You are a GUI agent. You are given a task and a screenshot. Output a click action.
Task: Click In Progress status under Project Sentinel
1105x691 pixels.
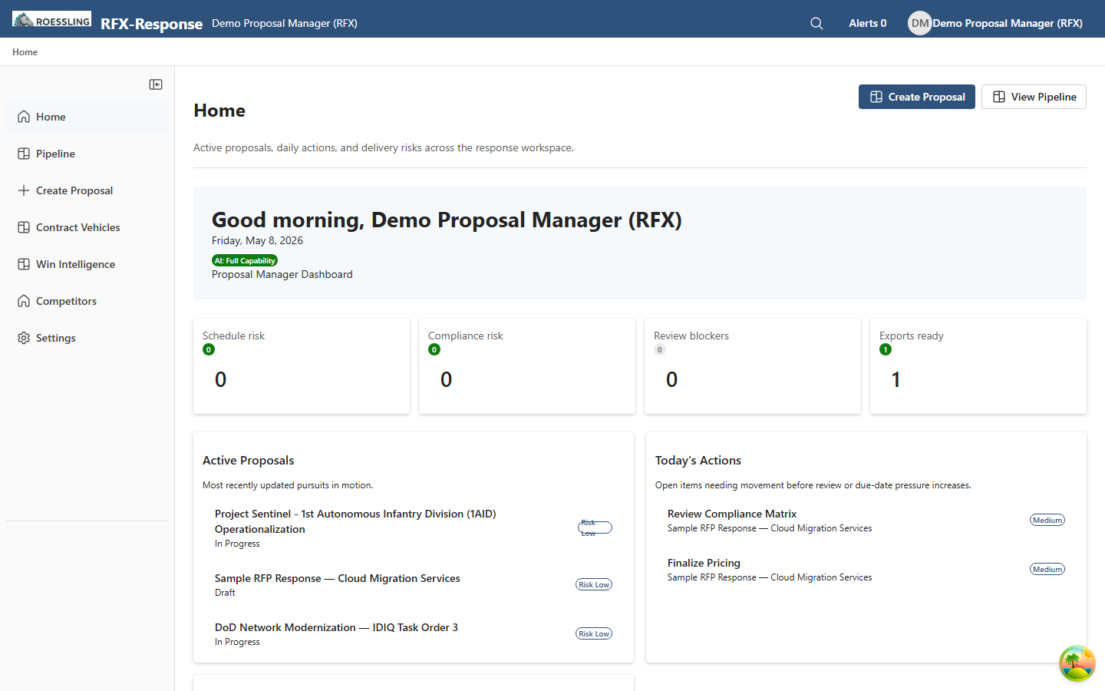[237, 544]
